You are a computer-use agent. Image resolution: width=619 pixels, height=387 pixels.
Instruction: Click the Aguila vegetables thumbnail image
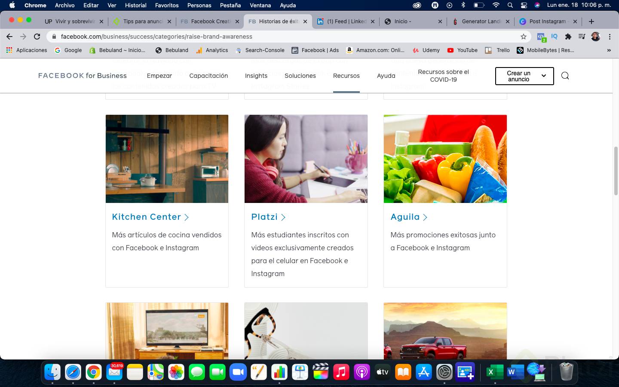(445, 159)
